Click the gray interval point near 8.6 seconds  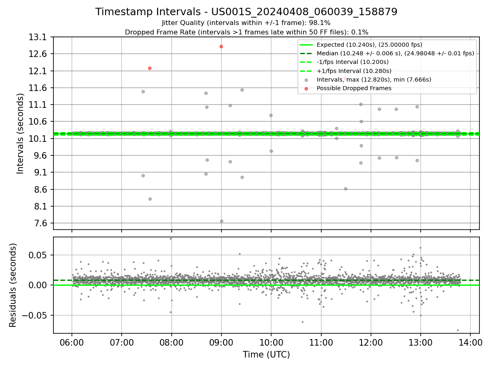(346, 189)
